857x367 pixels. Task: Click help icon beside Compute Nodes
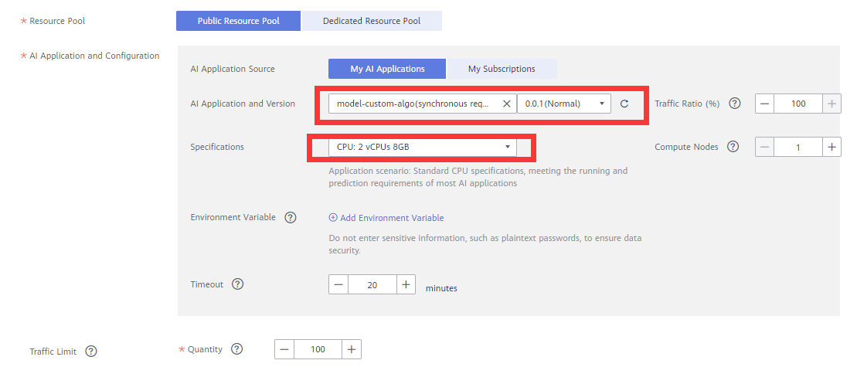(x=733, y=147)
